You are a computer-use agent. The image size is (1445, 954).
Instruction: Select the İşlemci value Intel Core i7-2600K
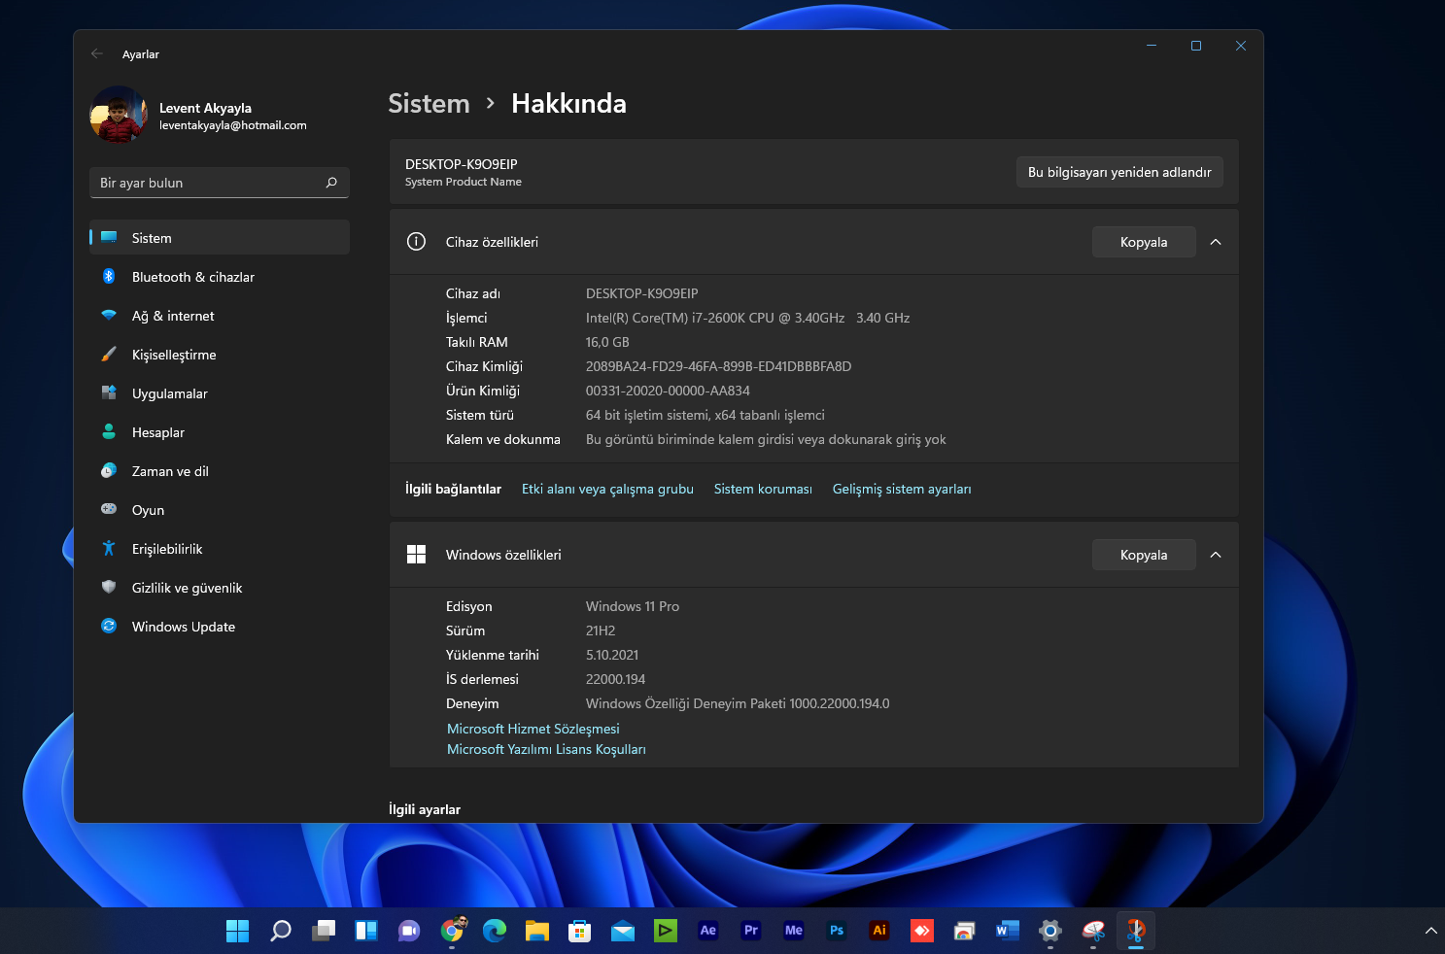coord(747,318)
